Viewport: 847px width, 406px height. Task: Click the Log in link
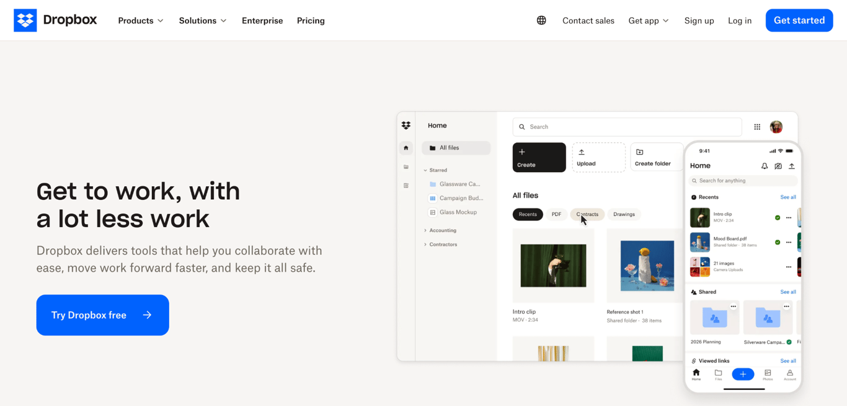(740, 20)
